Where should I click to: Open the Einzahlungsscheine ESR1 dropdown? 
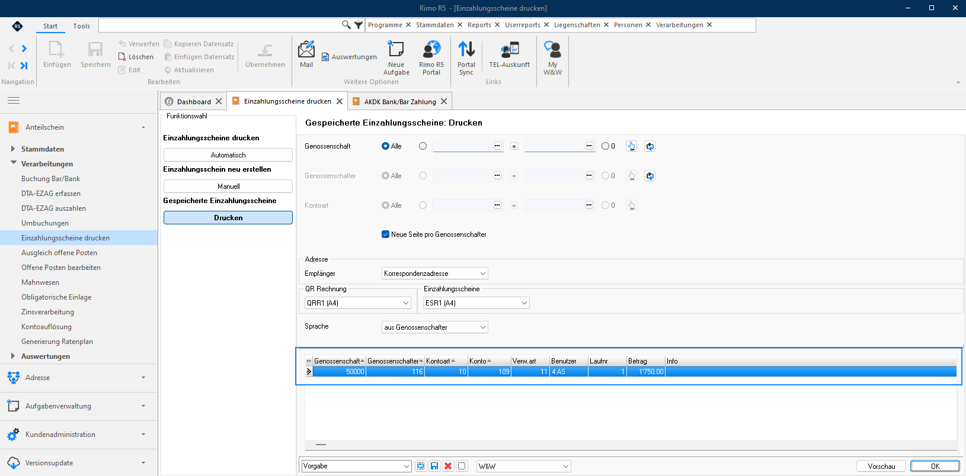click(476, 303)
